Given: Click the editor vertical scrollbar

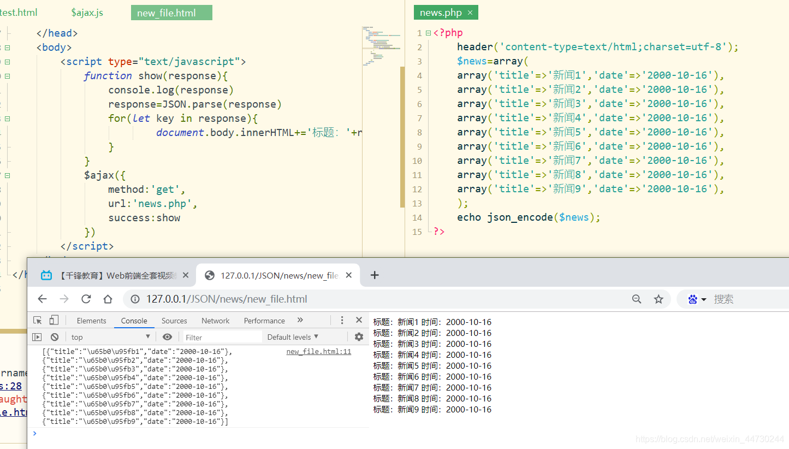Looking at the screenshot, I should coord(403,137).
